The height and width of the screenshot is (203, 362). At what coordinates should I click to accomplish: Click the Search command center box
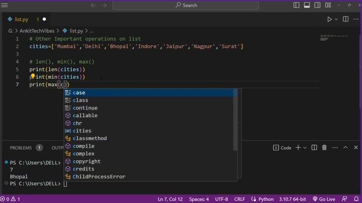pos(186,5)
